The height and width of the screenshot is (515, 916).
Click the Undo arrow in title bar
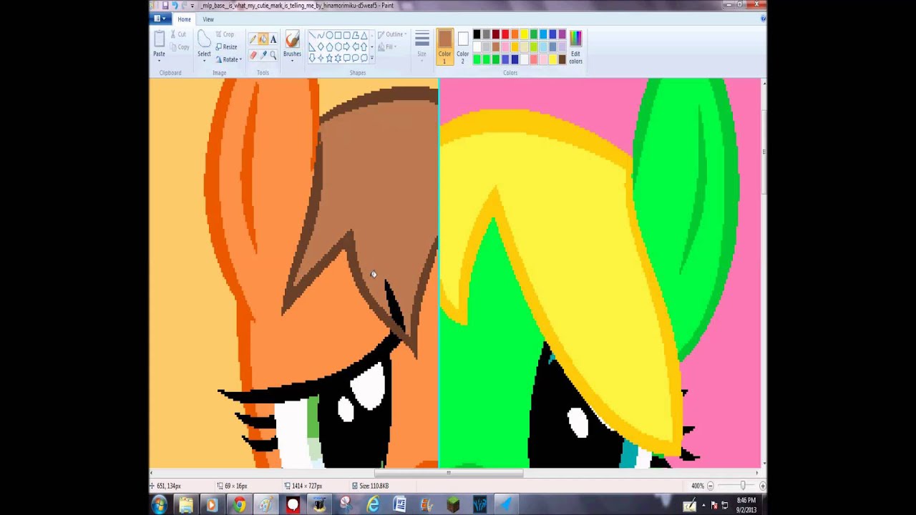tap(174, 6)
